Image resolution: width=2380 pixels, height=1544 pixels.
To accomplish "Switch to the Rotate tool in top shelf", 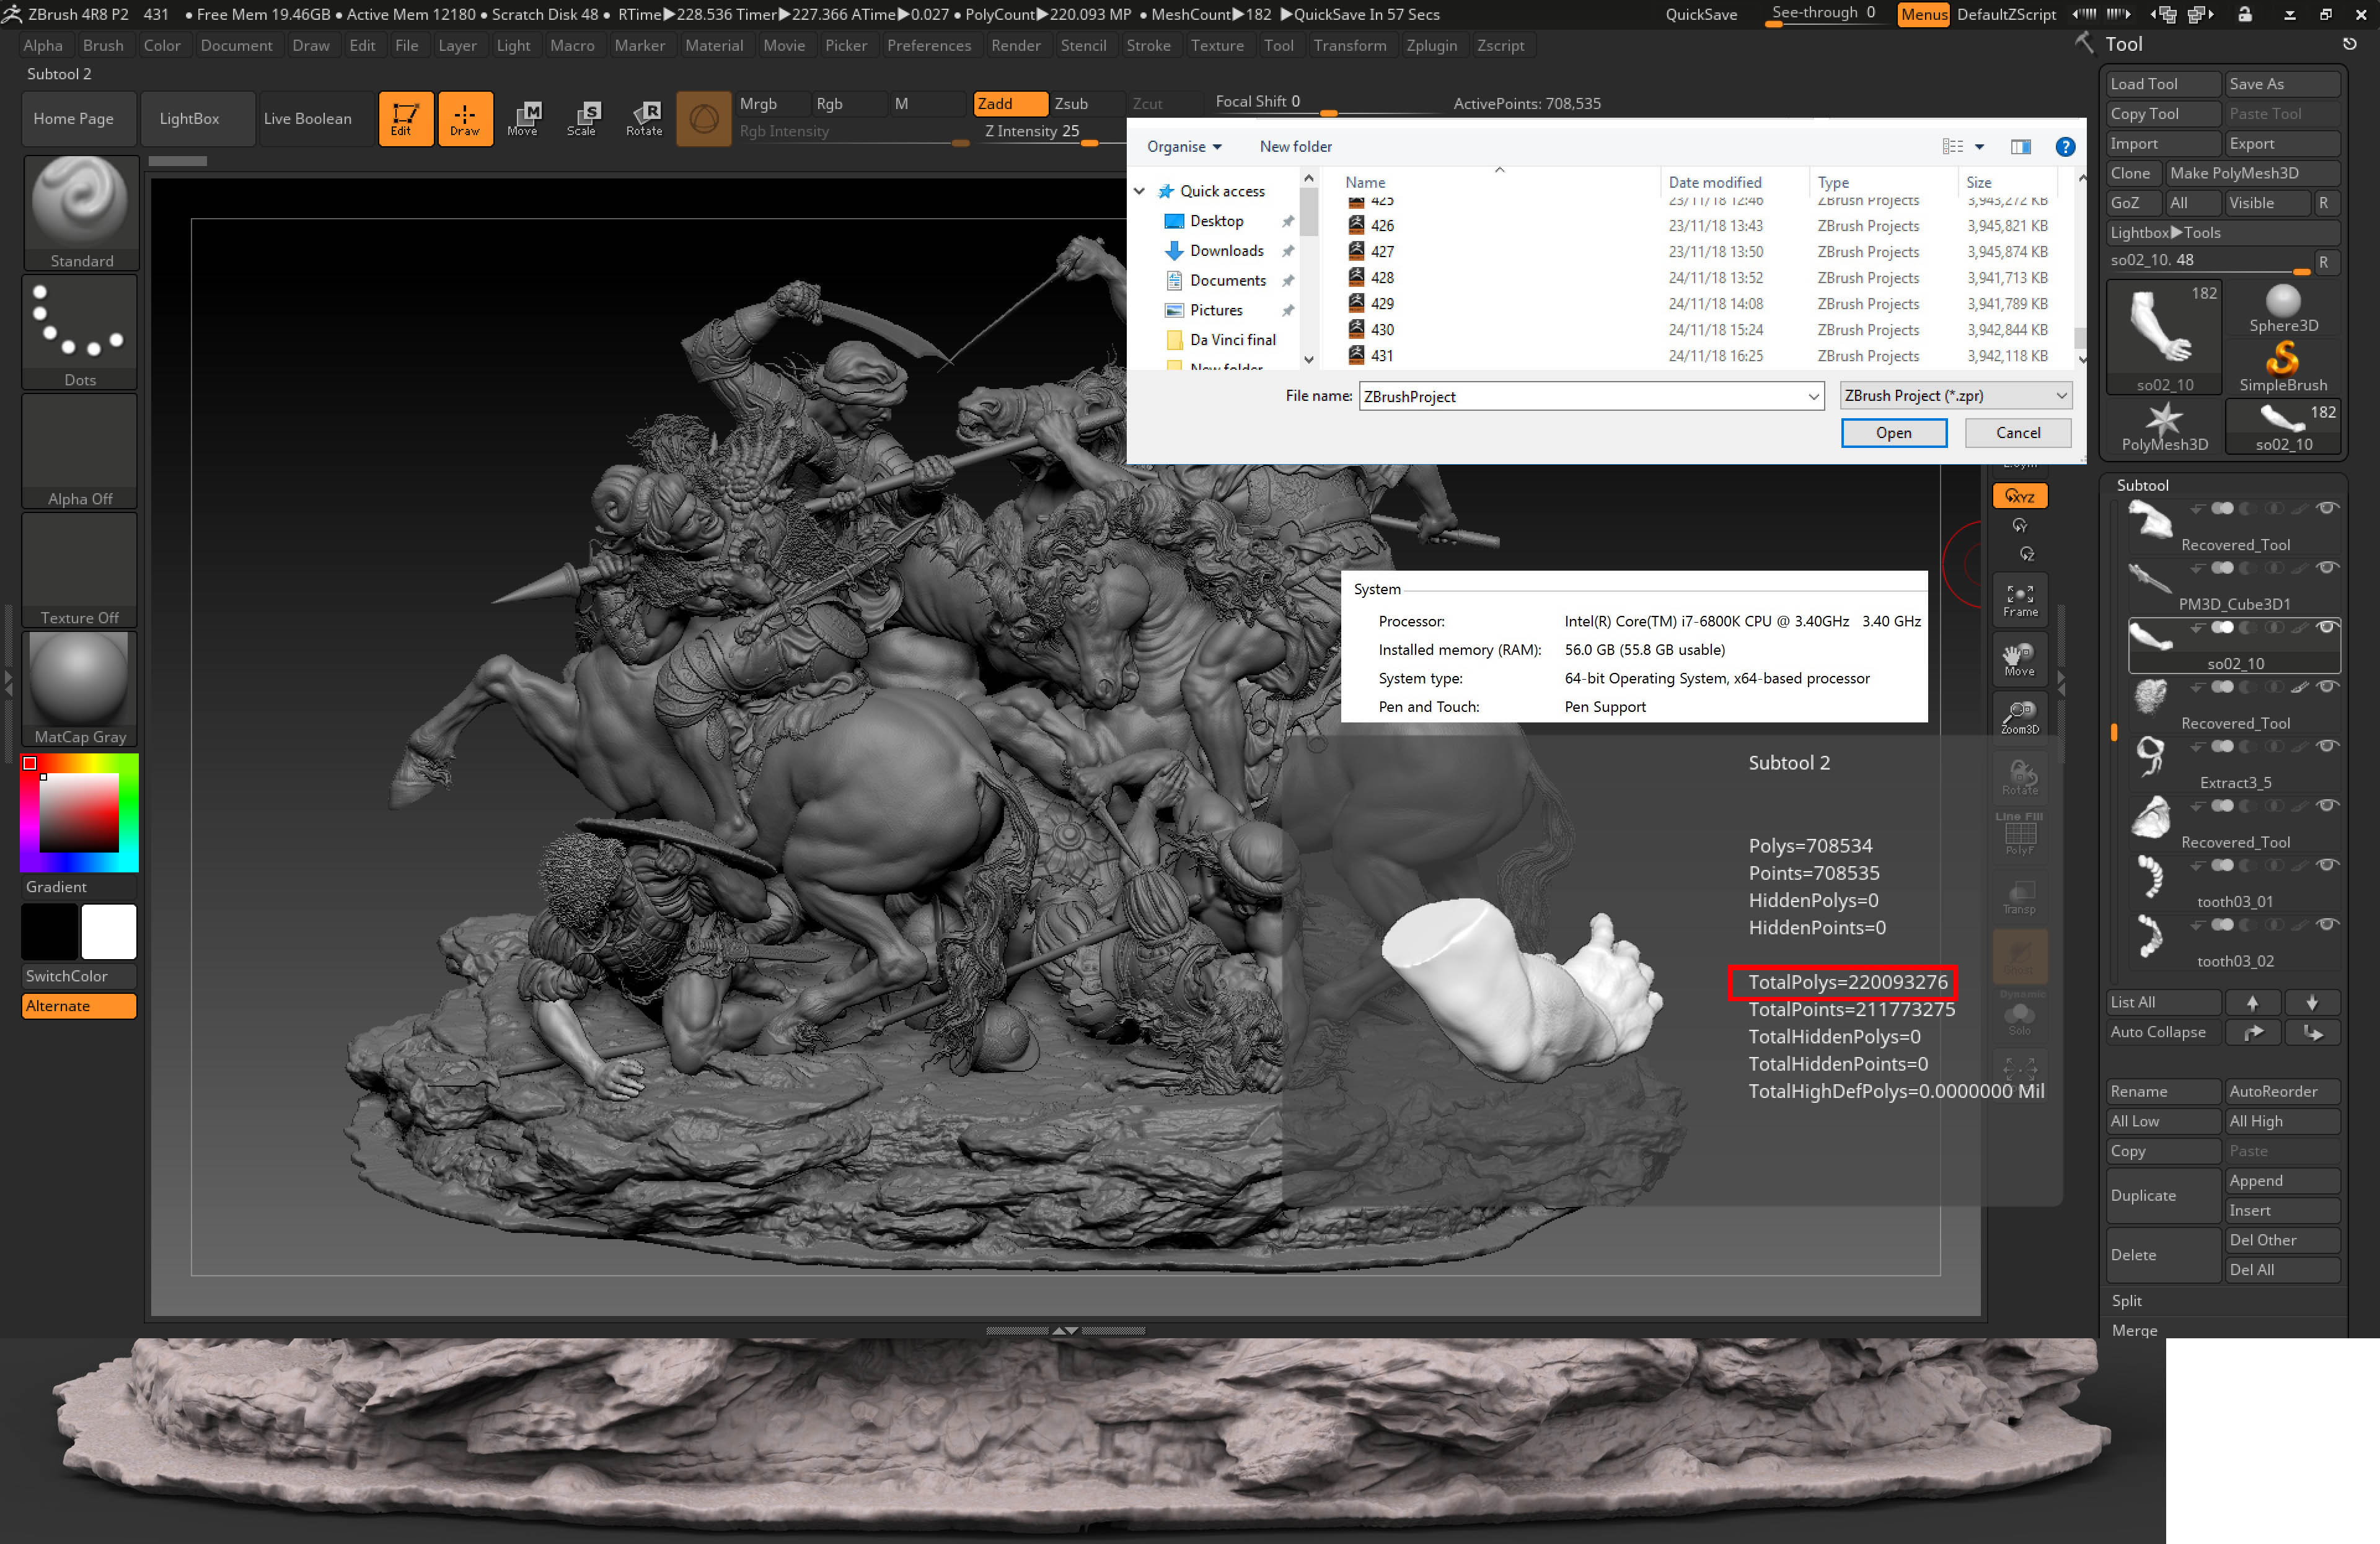I will pos(644,119).
